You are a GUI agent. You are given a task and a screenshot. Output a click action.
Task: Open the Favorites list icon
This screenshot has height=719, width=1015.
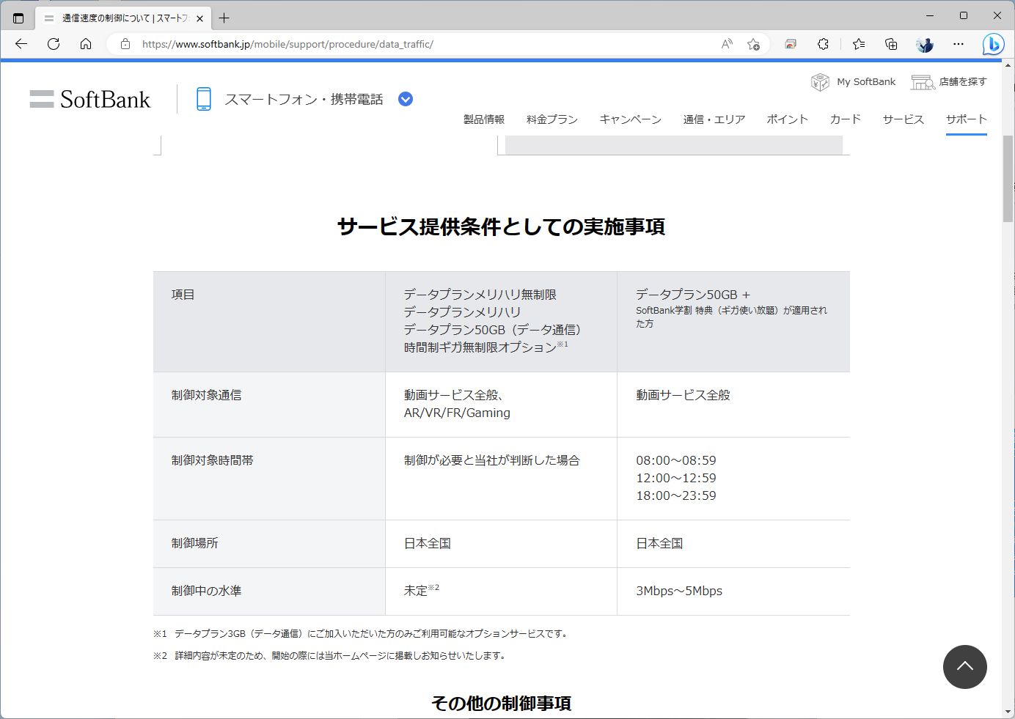[x=859, y=44]
